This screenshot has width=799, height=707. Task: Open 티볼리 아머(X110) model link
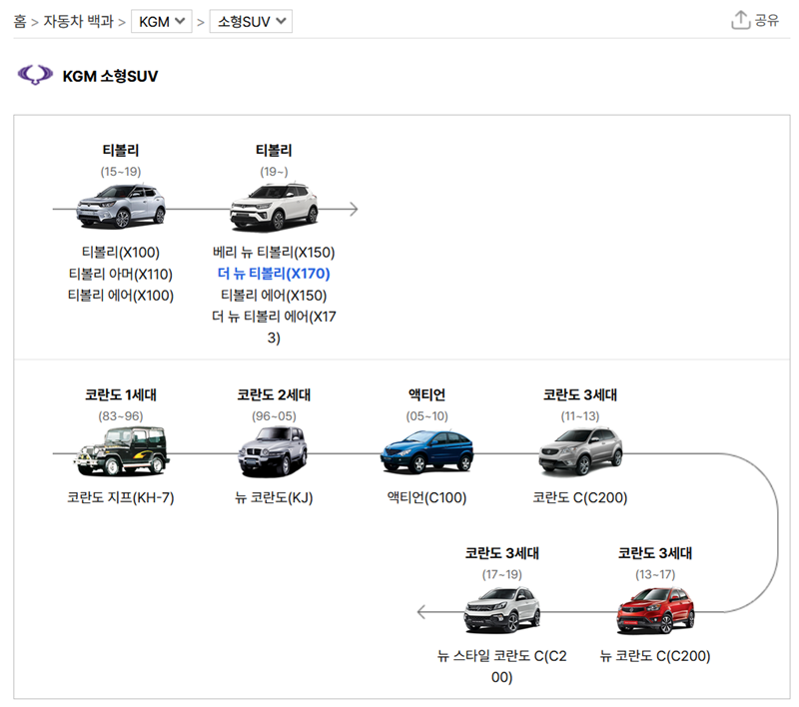(x=121, y=274)
